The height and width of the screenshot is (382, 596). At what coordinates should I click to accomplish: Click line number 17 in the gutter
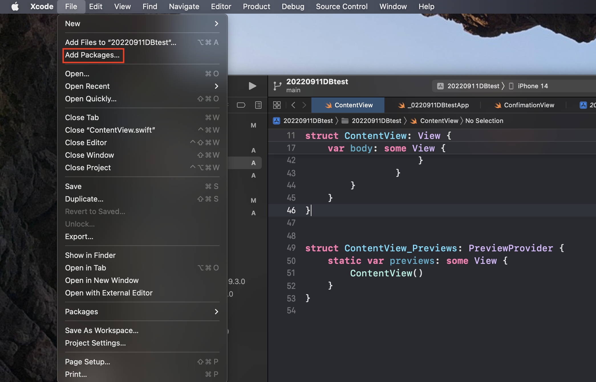pyautogui.click(x=291, y=148)
